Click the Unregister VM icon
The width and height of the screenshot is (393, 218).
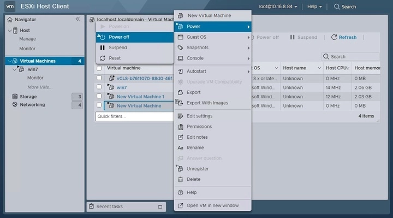(x=180, y=168)
